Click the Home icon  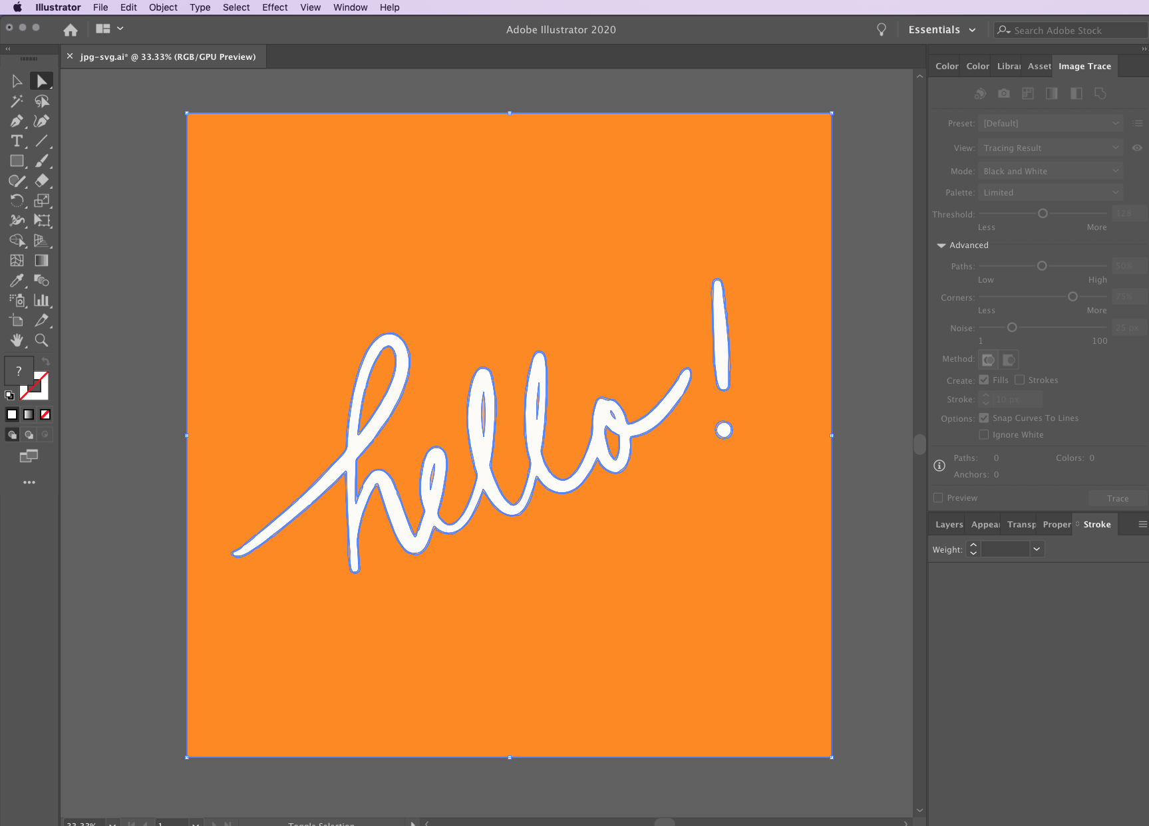tap(71, 30)
